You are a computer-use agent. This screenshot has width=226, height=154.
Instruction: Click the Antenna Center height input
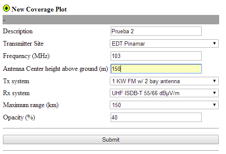pos(156,69)
